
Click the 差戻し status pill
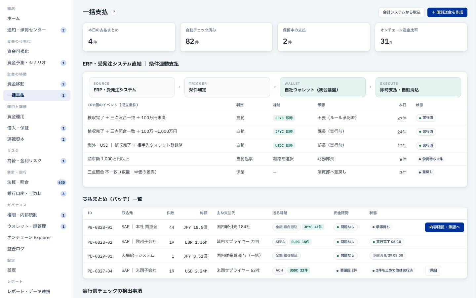(x=426, y=172)
